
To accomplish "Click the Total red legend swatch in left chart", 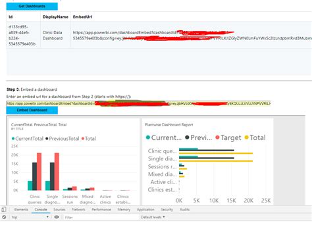I will point(83,139).
